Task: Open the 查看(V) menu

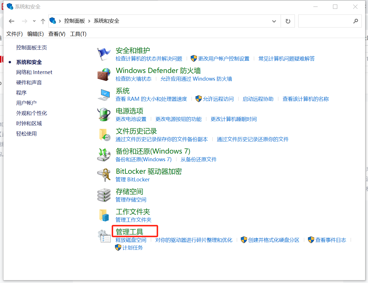Action: tap(57, 34)
